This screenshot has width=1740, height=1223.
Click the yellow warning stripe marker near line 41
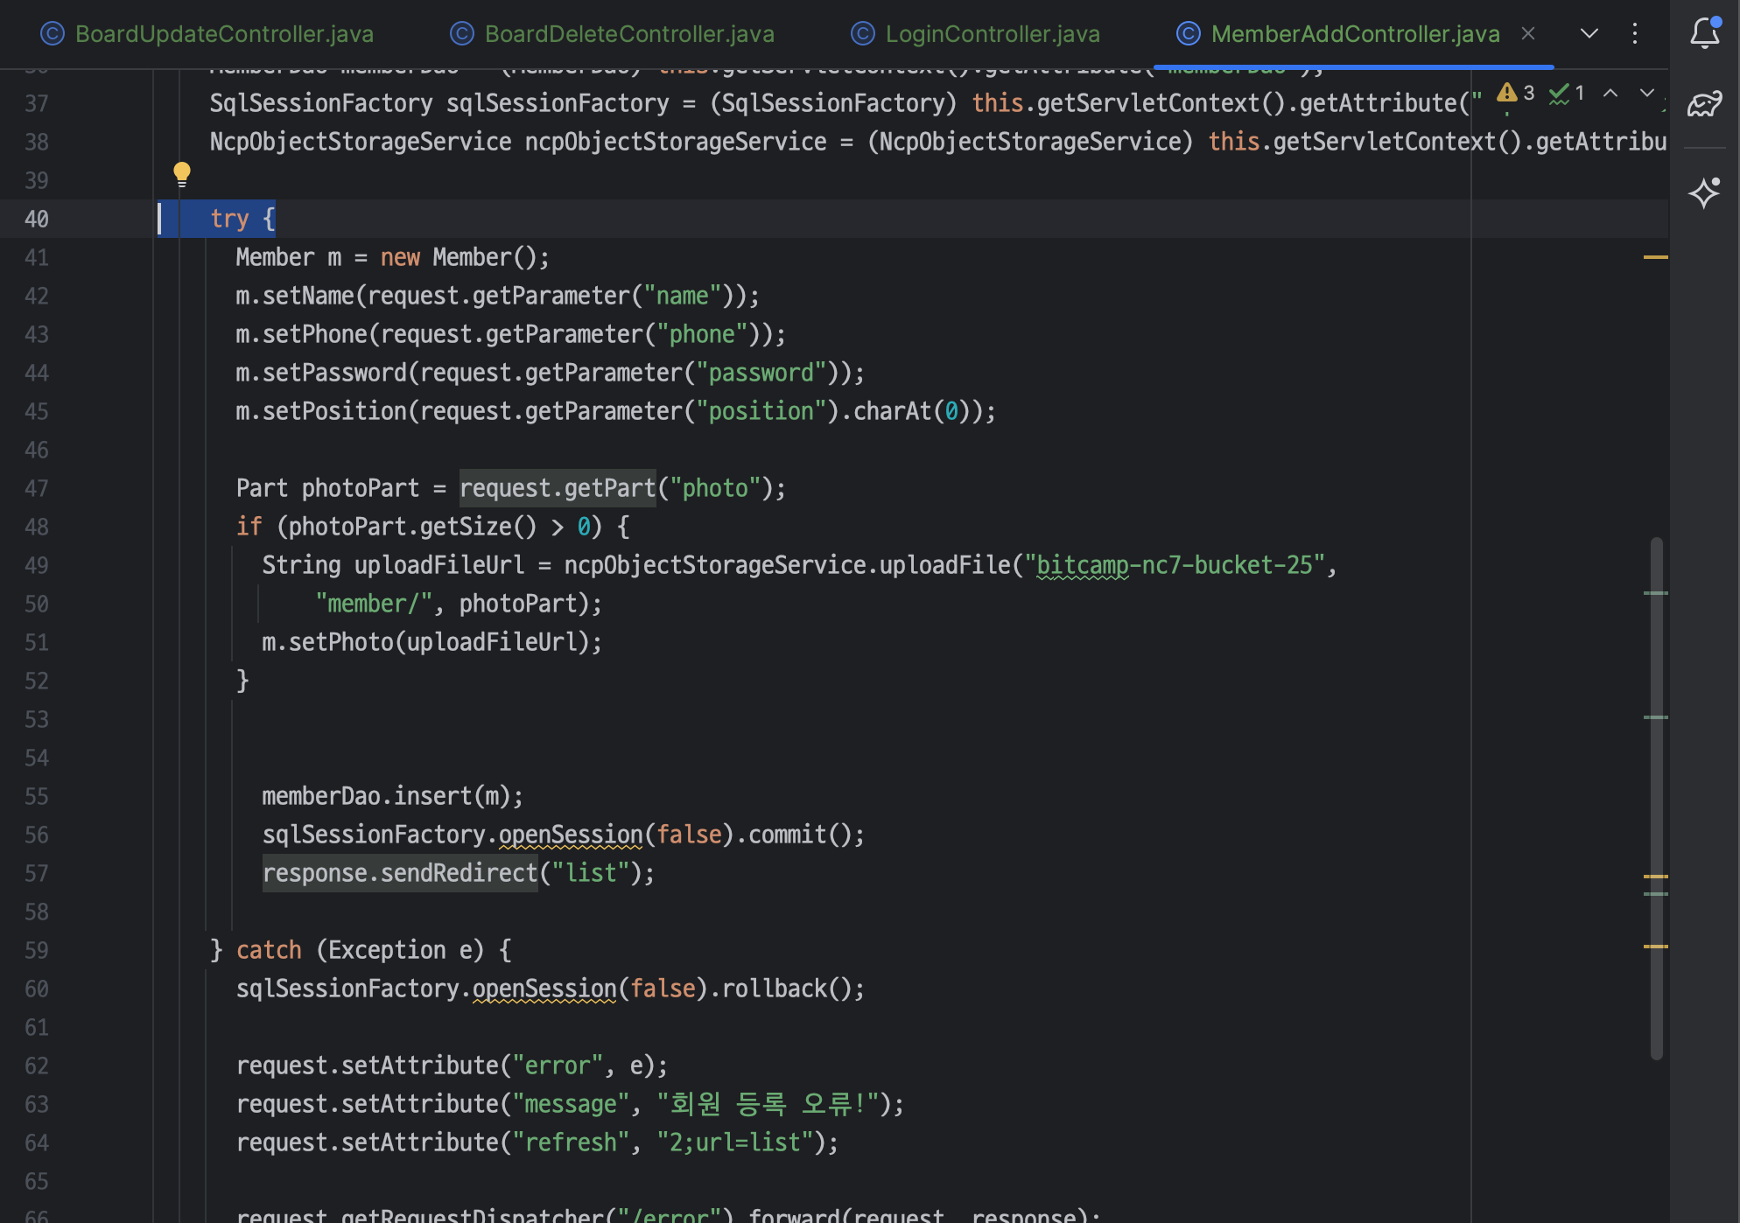[x=1655, y=257]
